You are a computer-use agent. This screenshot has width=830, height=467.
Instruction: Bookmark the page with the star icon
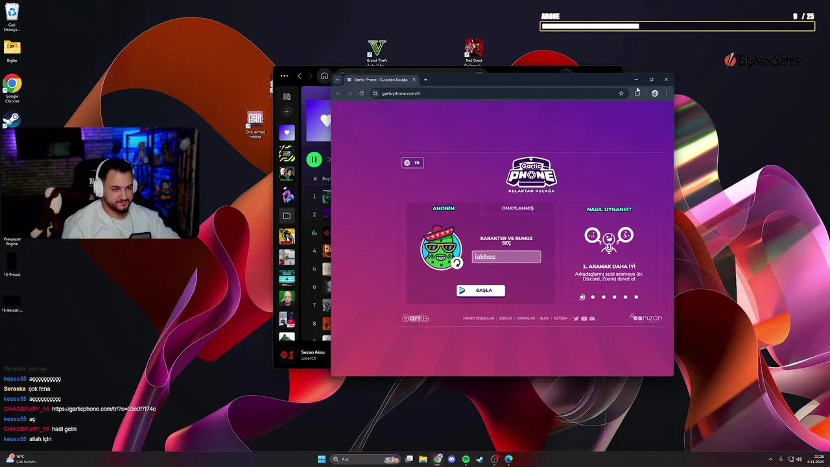coord(621,93)
